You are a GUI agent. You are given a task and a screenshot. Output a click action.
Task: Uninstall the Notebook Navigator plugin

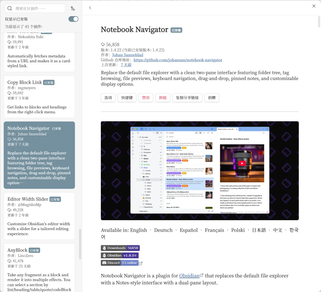(x=163, y=98)
